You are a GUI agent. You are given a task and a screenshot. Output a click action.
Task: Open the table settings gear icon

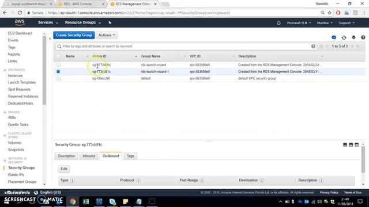click(x=353, y=37)
